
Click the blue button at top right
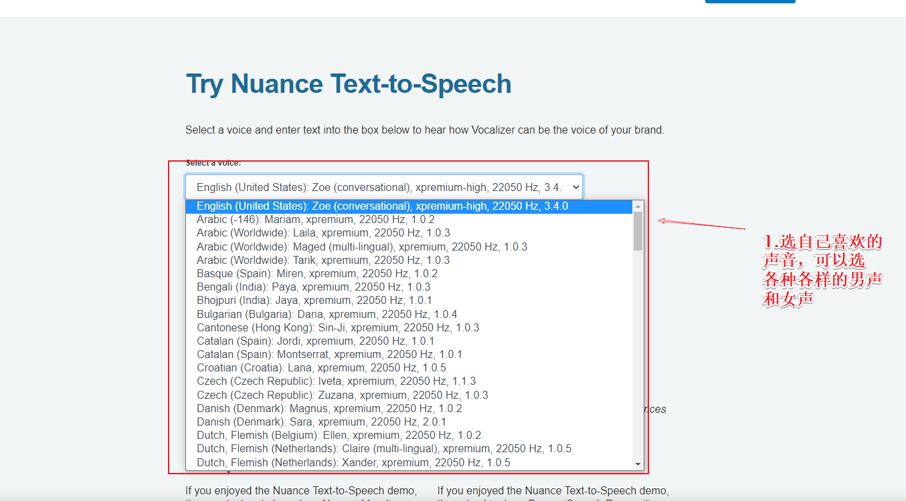[750, 1]
